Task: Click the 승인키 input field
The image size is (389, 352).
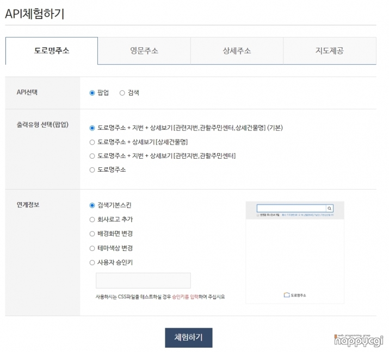Action: tap(143, 280)
